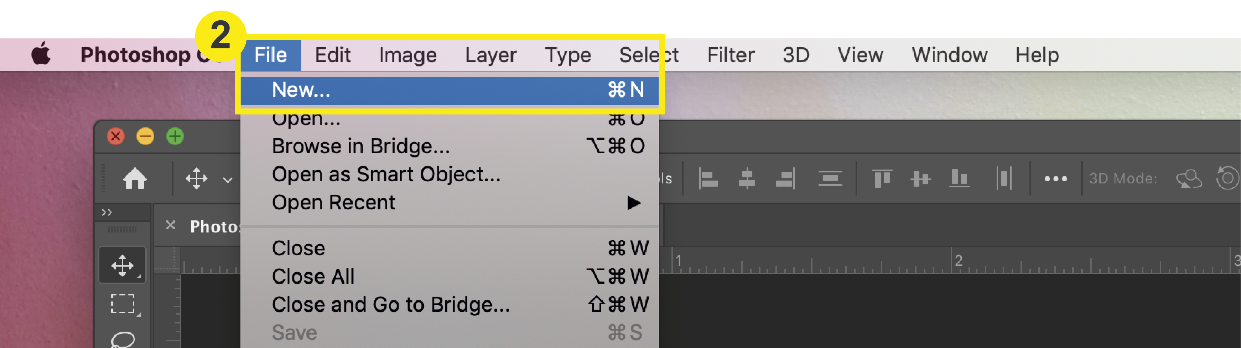Click the ellipsis for more alignment options
The height and width of the screenshot is (348, 1241).
(x=1056, y=178)
